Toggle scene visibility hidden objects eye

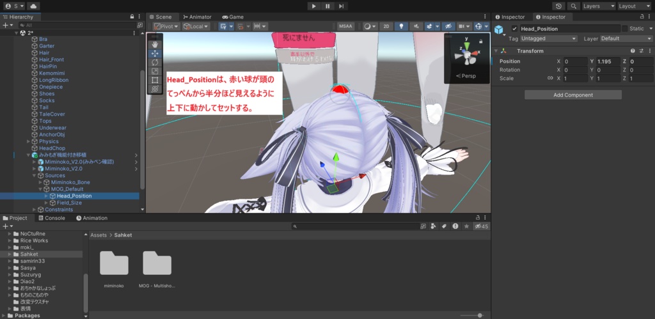click(448, 26)
